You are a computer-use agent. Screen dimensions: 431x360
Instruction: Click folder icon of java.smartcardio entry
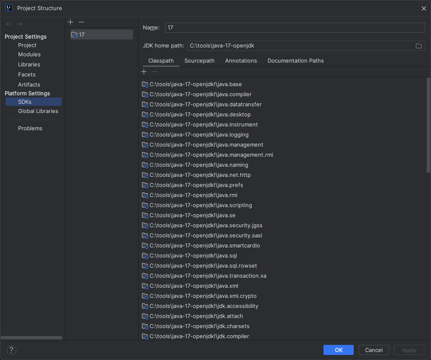coord(145,246)
